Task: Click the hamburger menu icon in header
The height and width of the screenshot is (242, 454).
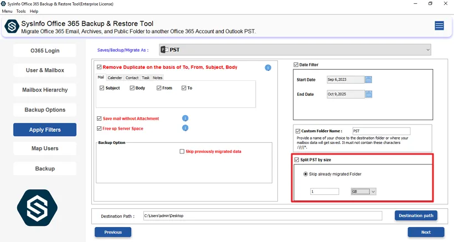Action: pyautogui.click(x=439, y=25)
